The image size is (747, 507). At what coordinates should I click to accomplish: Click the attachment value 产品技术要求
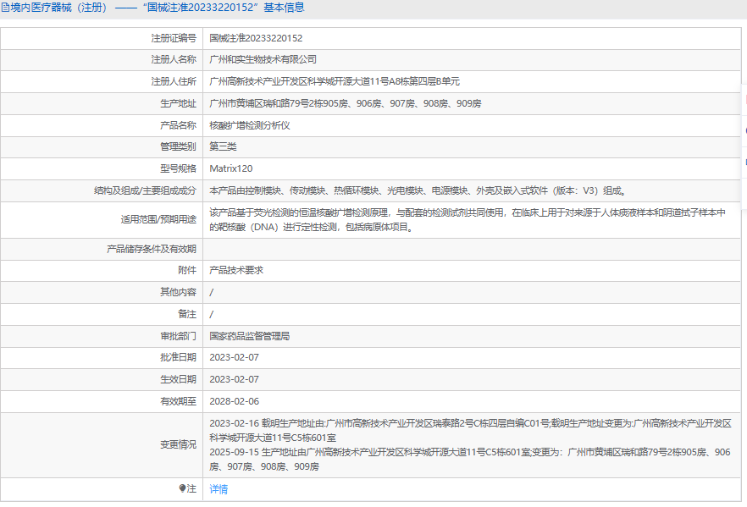[x=236, y=270]
